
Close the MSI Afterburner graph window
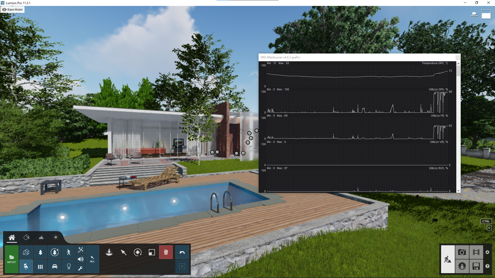coord(458,57)
